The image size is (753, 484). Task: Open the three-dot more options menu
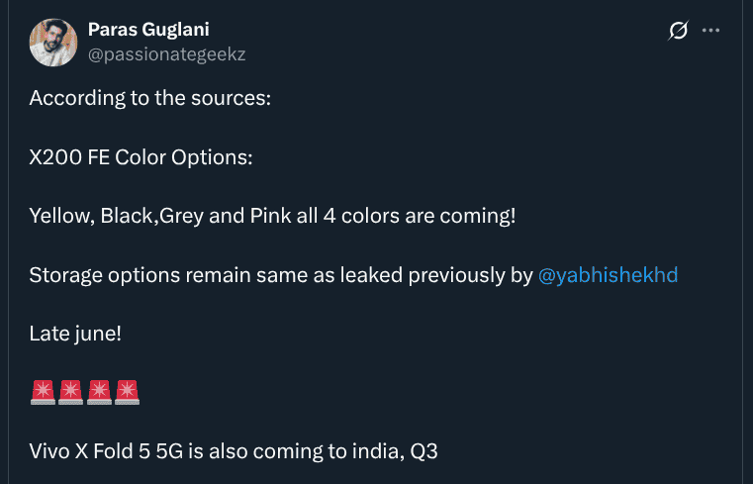pos(710,31)
